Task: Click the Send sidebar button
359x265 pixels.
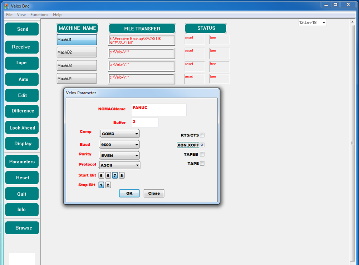Action: 22,29
